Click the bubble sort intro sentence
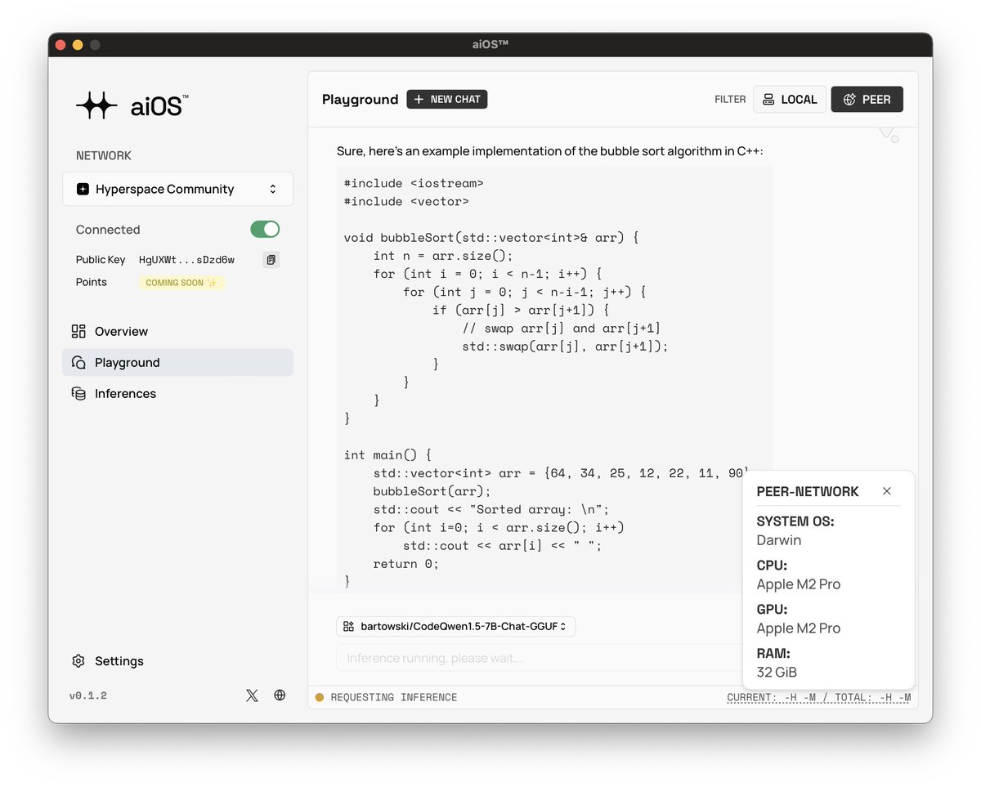The image size is (981, 787). tap(550, 151)
